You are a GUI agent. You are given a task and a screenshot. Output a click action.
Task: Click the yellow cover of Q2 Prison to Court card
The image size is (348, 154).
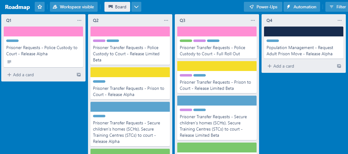point(130,72)
